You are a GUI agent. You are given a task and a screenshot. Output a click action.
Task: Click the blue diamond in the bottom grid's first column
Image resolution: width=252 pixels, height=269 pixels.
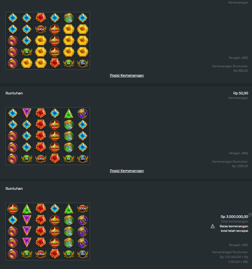pos(13,220)
